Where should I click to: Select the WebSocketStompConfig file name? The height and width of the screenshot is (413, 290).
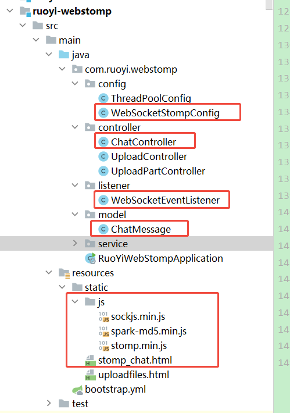[165, 113]
